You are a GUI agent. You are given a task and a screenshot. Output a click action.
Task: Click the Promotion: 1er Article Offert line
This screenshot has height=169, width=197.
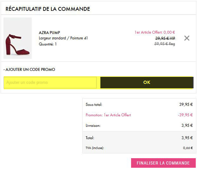(108, 115)
